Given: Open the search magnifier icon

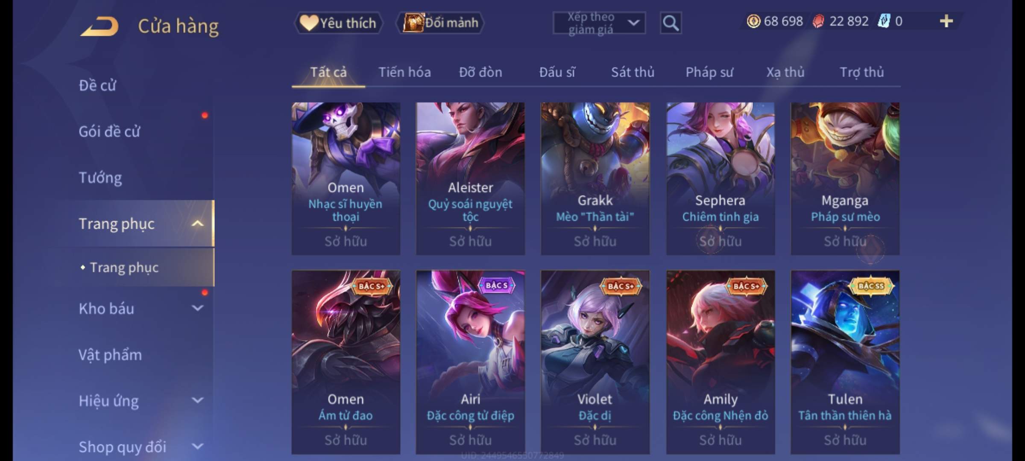Looking at the screenshot, I should click(x=671, y=23).
